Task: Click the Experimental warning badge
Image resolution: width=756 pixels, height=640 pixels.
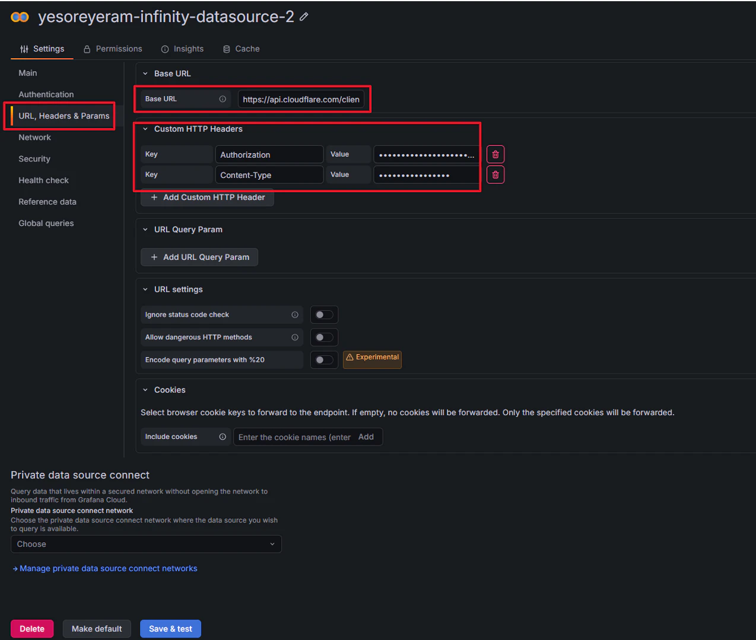Action: (372, 359)
